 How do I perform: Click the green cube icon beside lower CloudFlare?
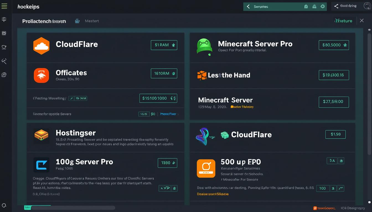point(225,135)
